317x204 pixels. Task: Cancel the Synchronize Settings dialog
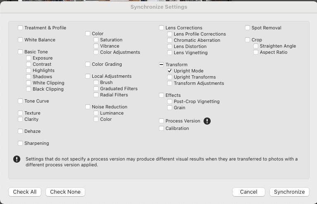tap(249, 192)
